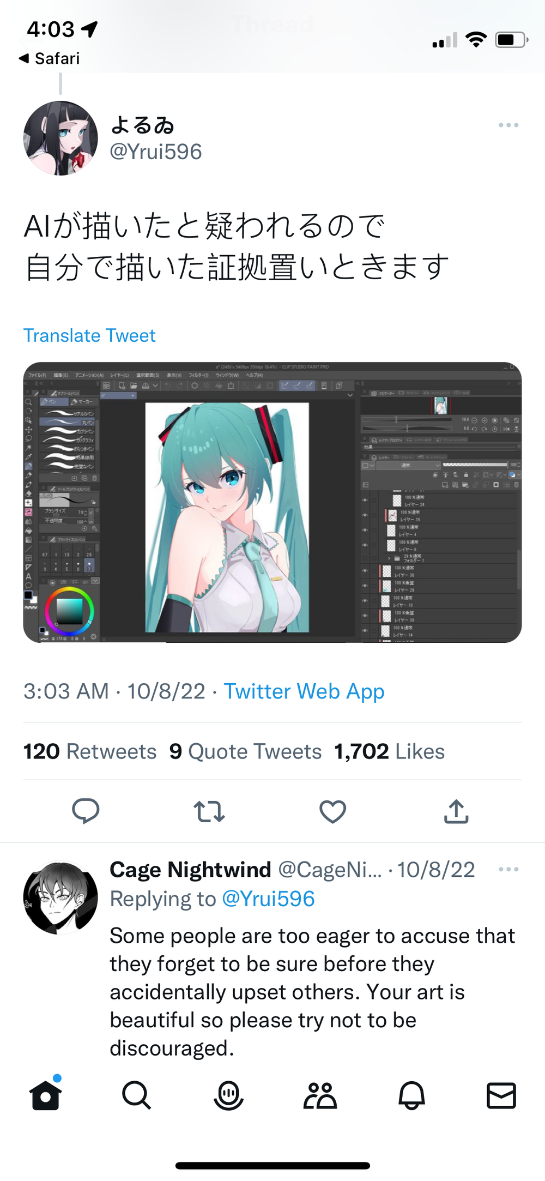
Task: Toggle visibility of レイヤー 24
Action: coord(365,500)
